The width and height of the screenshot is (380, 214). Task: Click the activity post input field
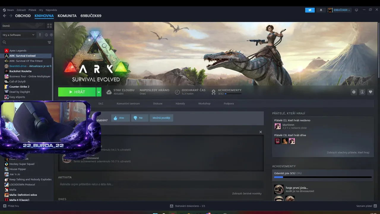(x=161, y=184)
